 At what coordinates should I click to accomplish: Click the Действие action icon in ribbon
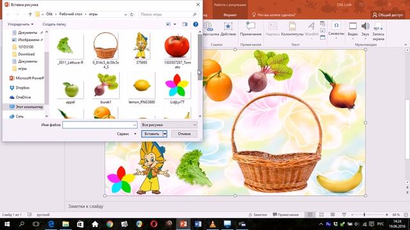coord(228,29)
